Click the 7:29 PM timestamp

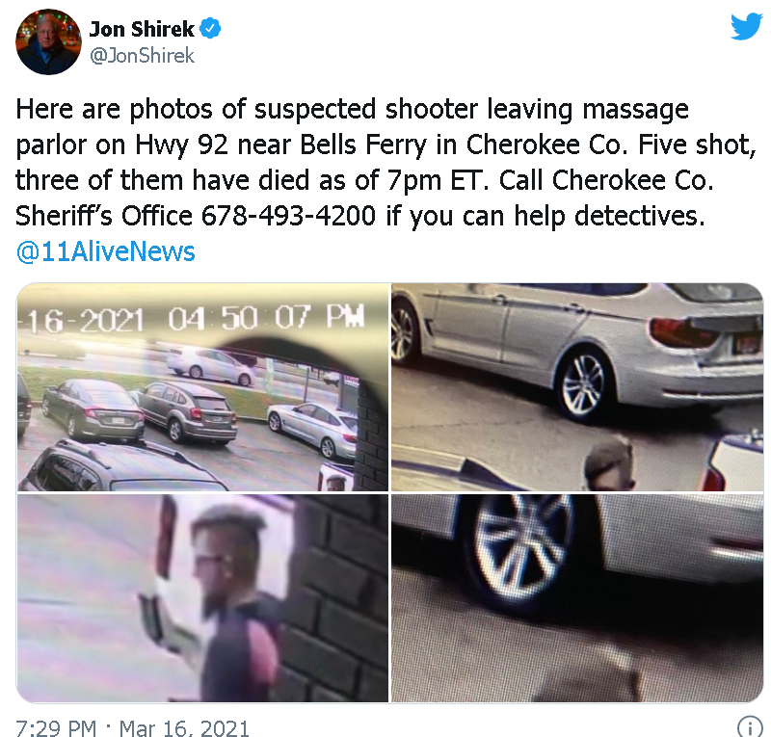(56, 727)
